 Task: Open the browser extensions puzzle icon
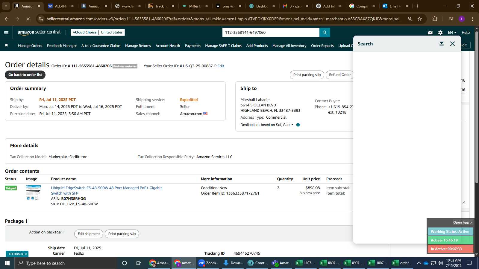pyautogui.click(x=435, y=19)
